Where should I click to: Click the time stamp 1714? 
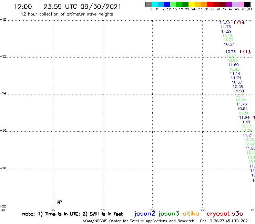click(x=239, y=23)
